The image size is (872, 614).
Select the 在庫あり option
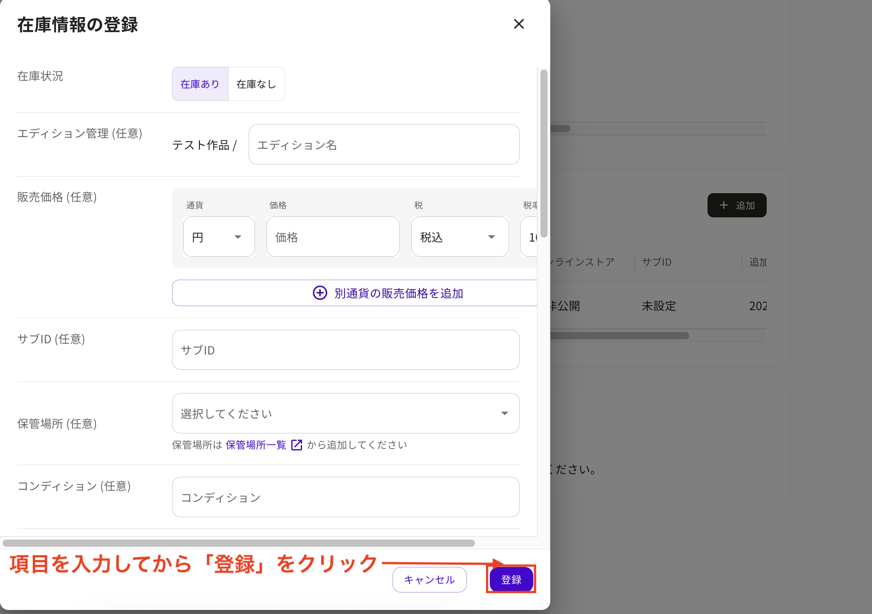200,84
